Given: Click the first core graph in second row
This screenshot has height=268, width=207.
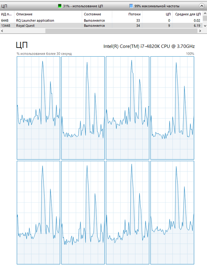Looking at the screenshot, I should [39, 212].
